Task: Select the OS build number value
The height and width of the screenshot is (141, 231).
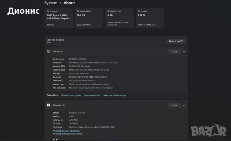Action: 74,124
